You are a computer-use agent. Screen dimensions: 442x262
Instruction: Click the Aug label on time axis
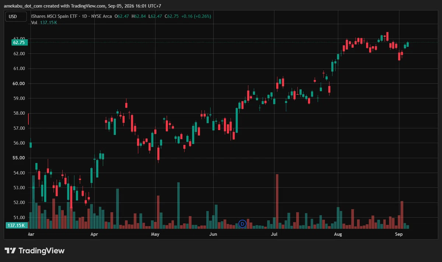click(x=337, y=234)
